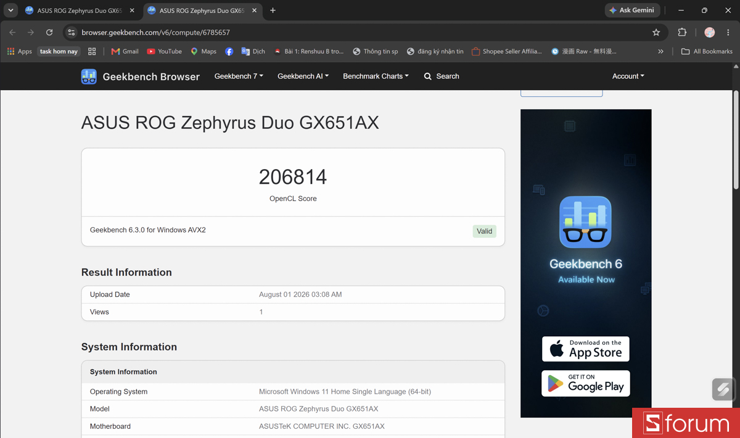Open the đăng ký nhận tin bookmark
Viewport: 740px width, 438px height.
435,51
